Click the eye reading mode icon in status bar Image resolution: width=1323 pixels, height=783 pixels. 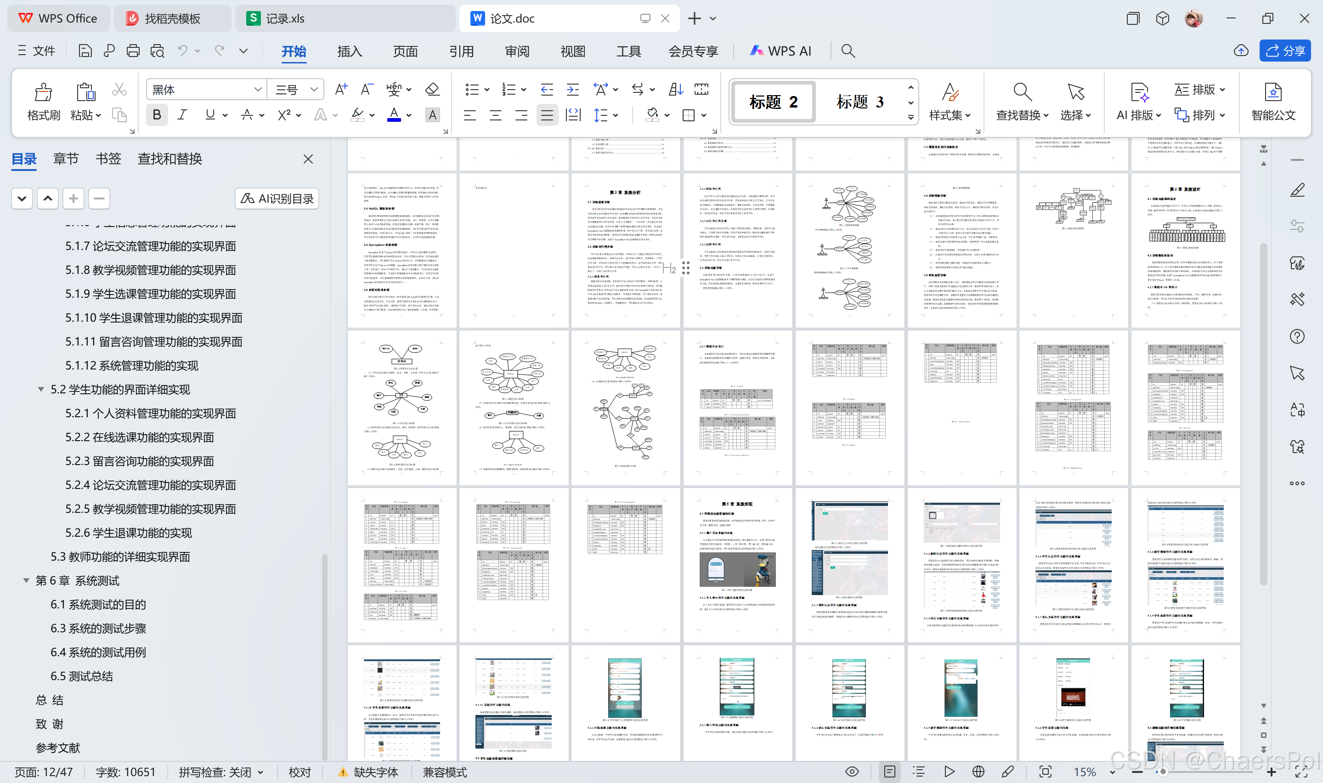pos(852,772)
